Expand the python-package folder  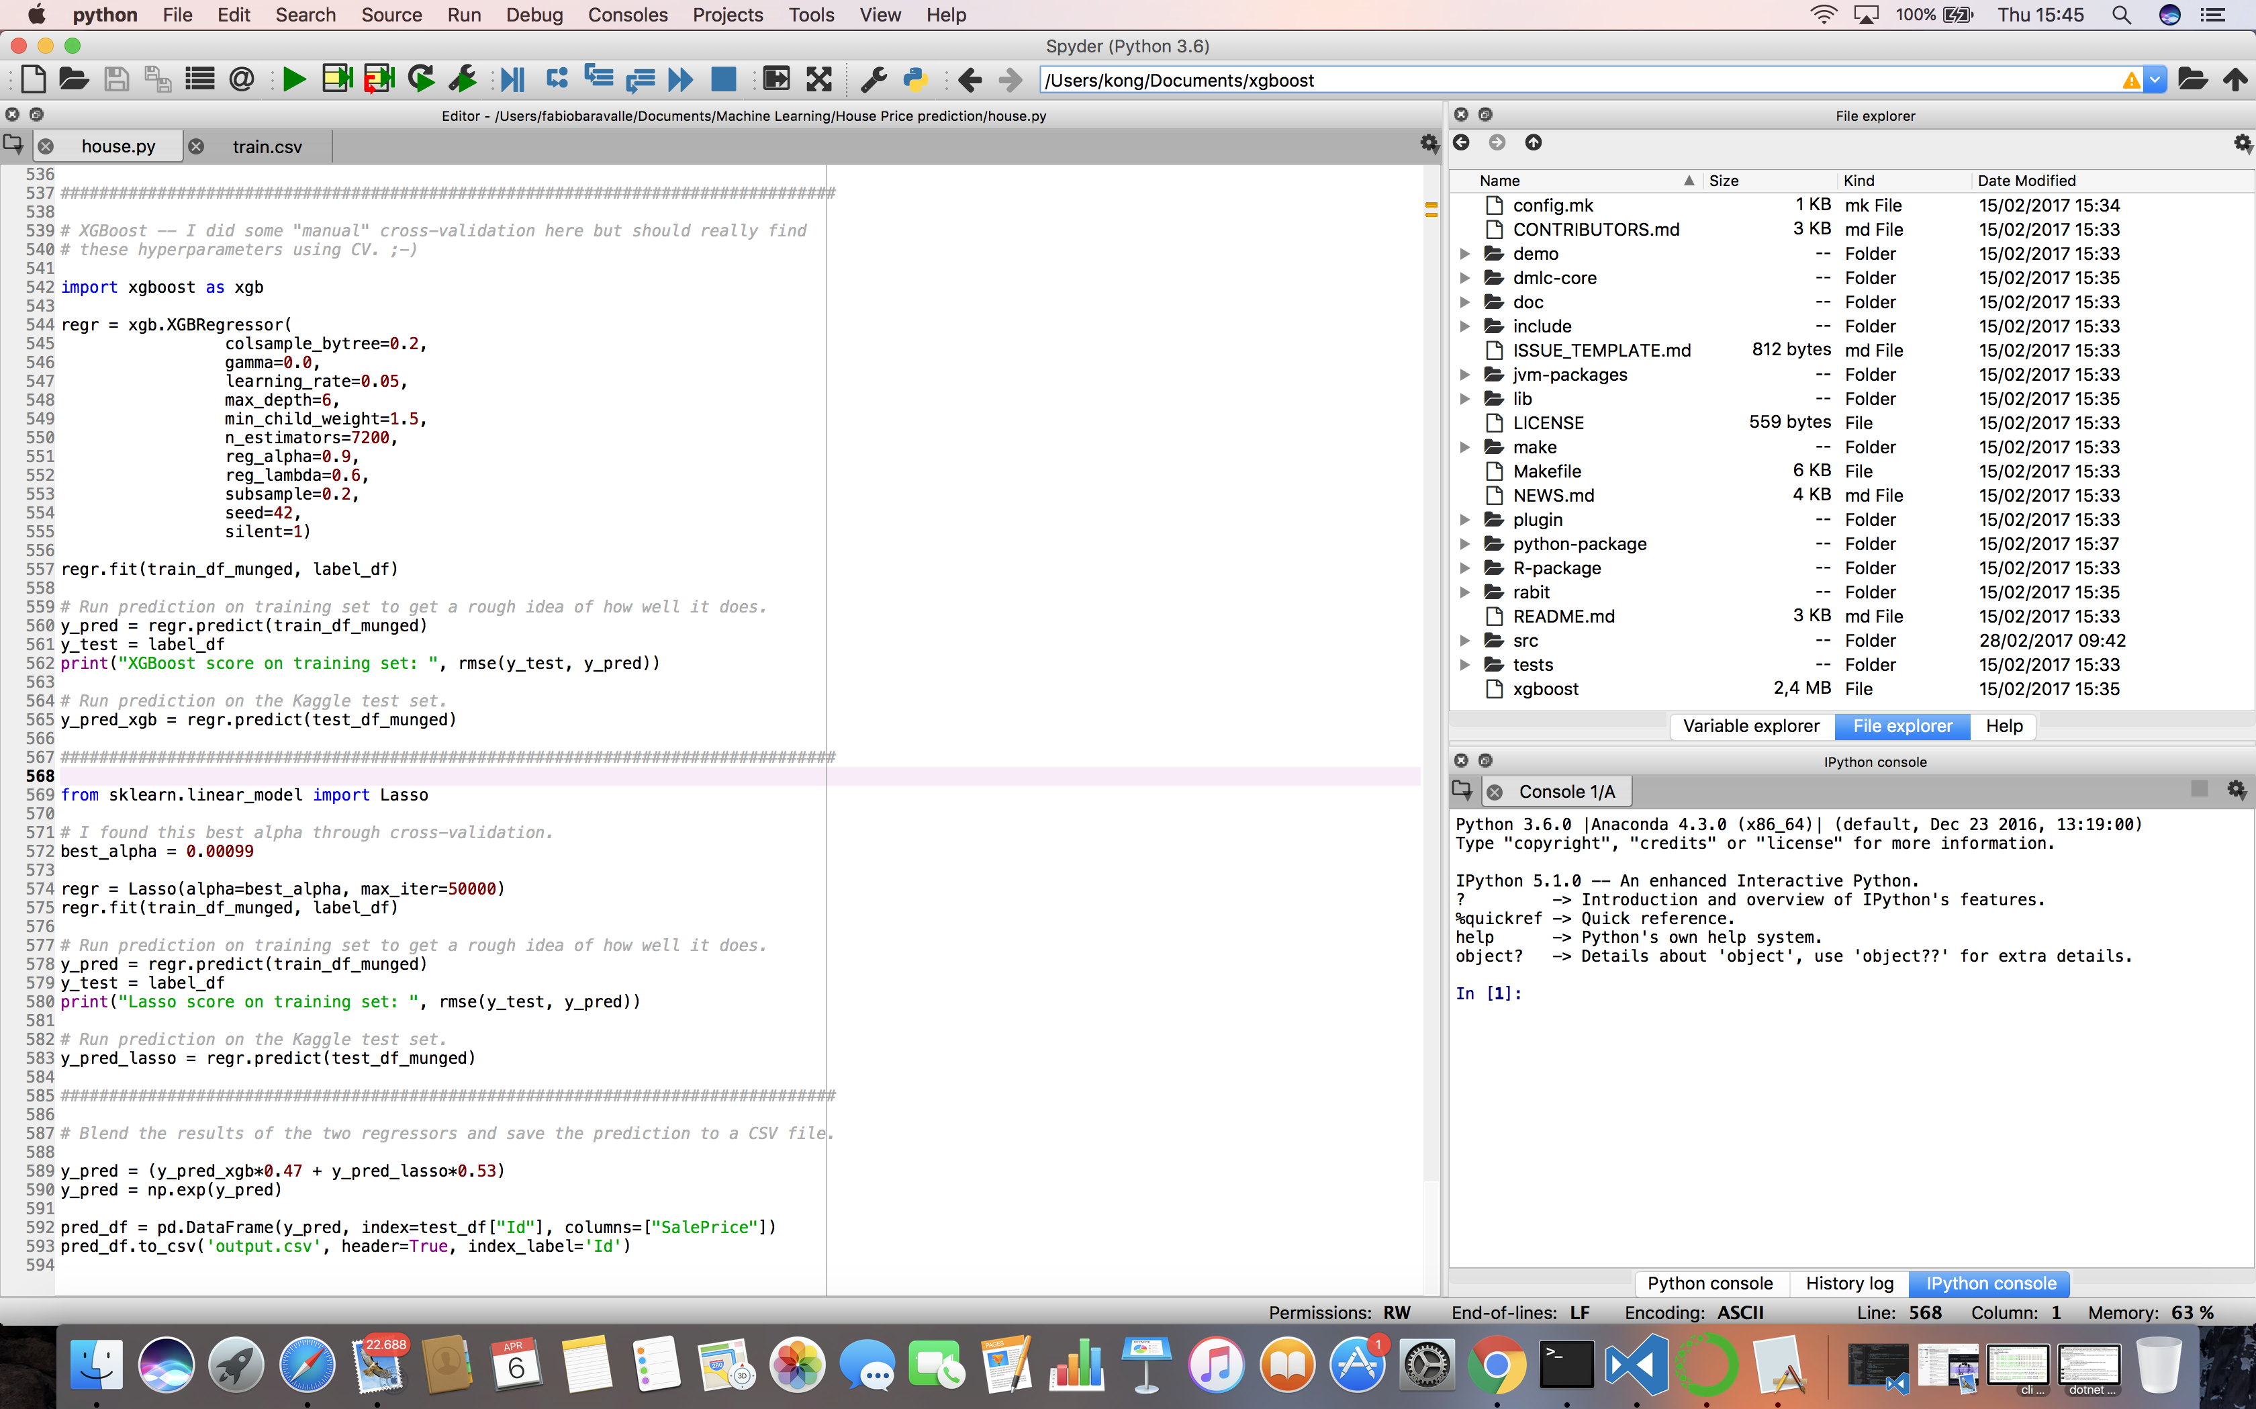[1464, 543]
